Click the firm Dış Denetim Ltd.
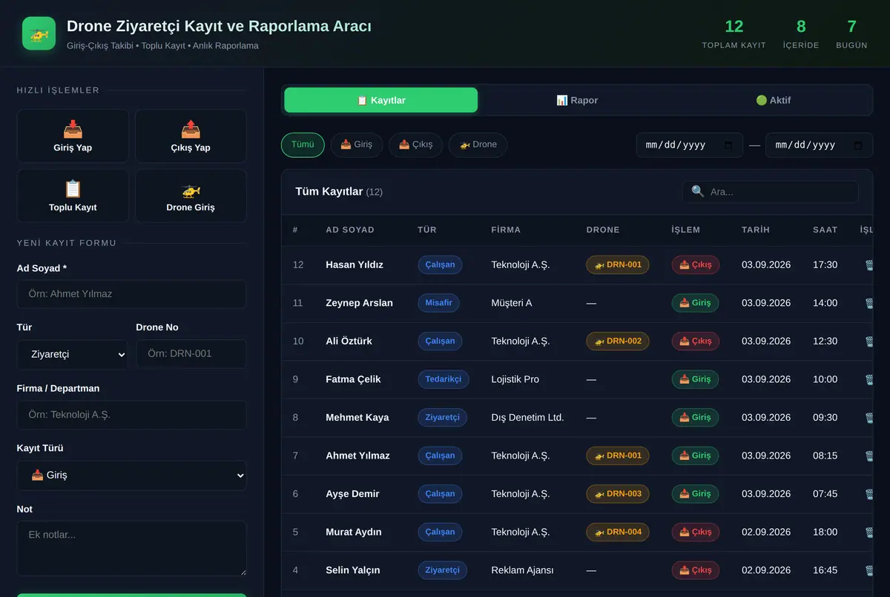890x597 pixels. tap(527, 418)
